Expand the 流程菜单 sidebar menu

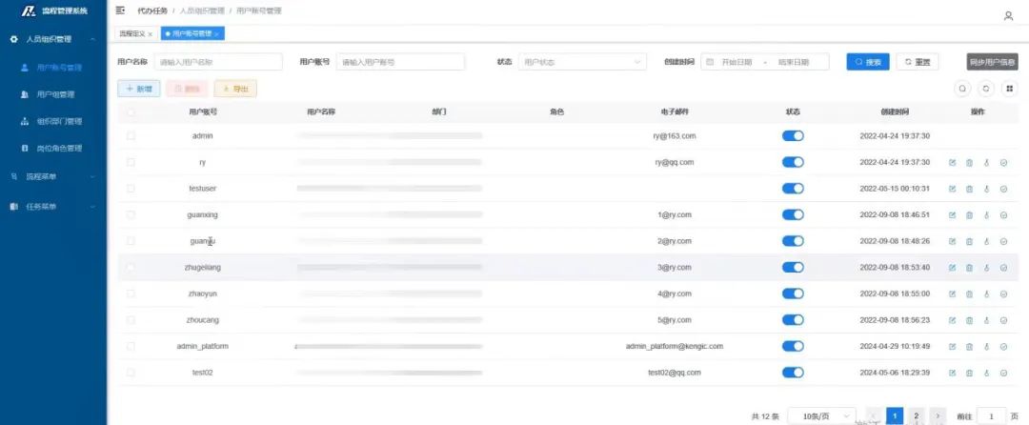(x=53, y=176)
